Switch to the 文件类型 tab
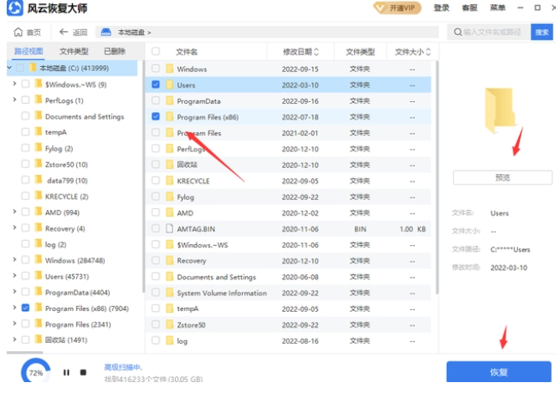560x393 pixels. point(73,51)
